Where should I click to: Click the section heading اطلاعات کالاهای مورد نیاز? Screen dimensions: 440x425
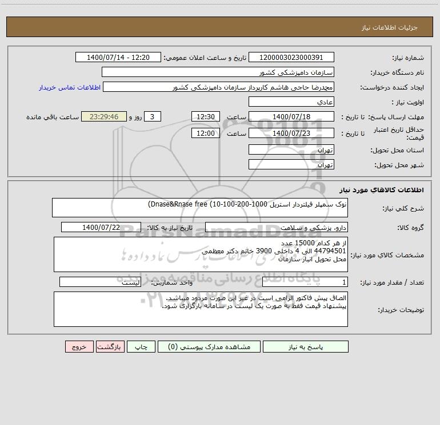click(x=382, y=189)
